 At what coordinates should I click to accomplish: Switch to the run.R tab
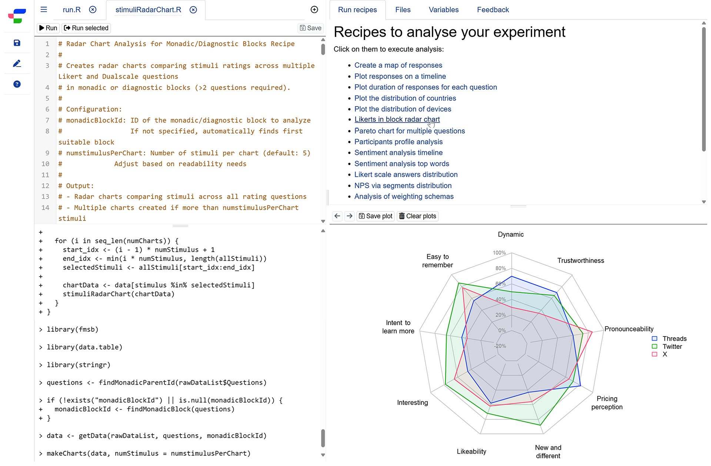(x=71, y=10)
